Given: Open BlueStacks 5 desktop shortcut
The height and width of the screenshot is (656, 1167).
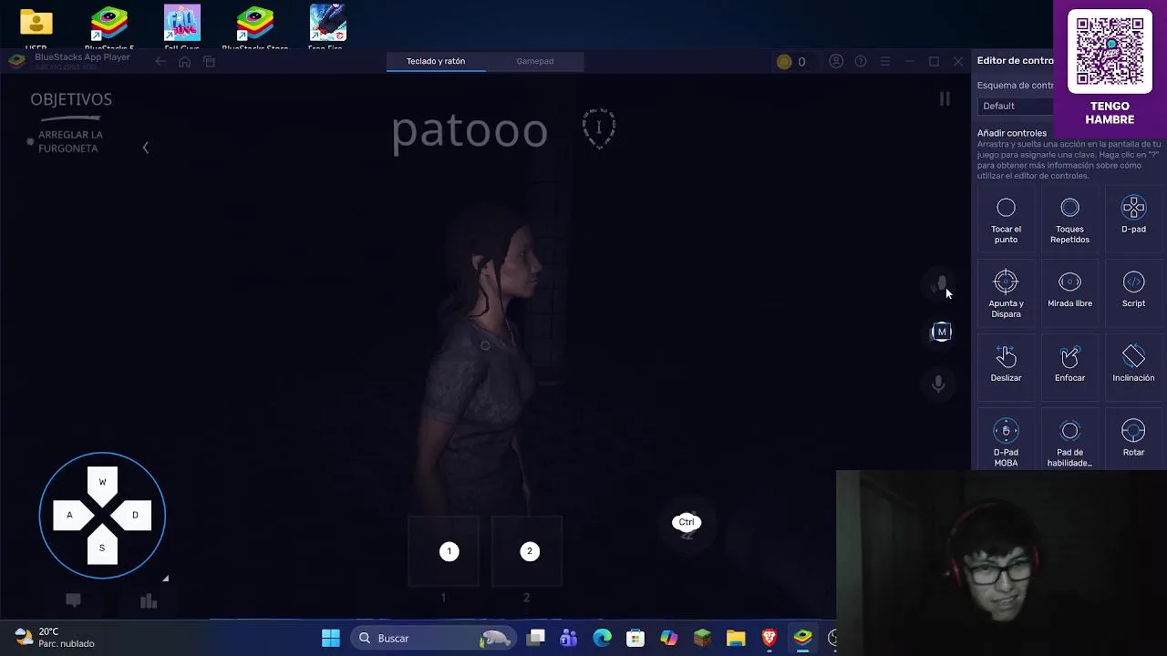Looking at the screenshot, I should click(108, 27).
